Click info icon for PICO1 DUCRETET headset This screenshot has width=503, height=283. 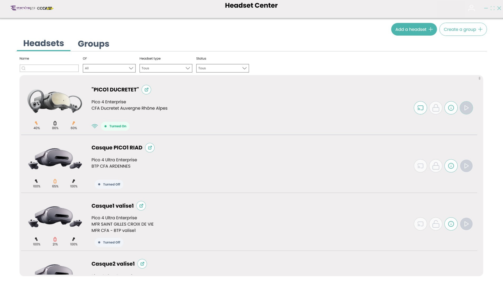(x=451, y=108)
